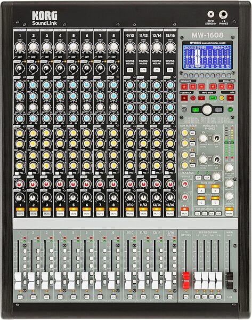Turn the FX to AUX 1 knob
The image size is (252, 320).
tap(185, 184)
